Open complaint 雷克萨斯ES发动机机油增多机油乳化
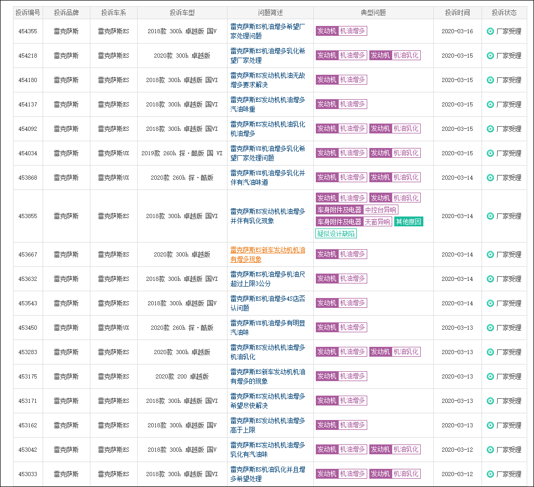This screenshot has width=534, height=487. pyautogui.click(x=268, y=352)
